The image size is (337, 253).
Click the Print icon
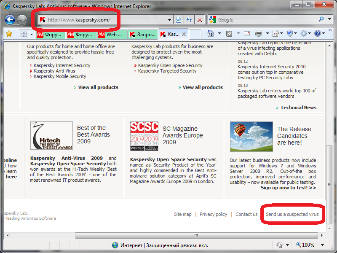coord(259,34)
